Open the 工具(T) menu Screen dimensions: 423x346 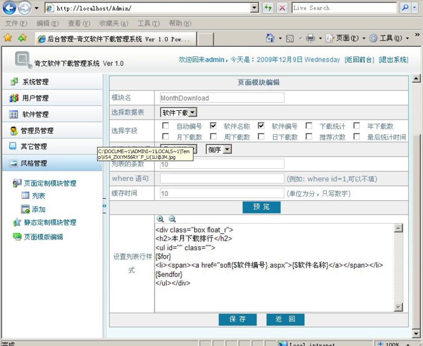[149, 23]
